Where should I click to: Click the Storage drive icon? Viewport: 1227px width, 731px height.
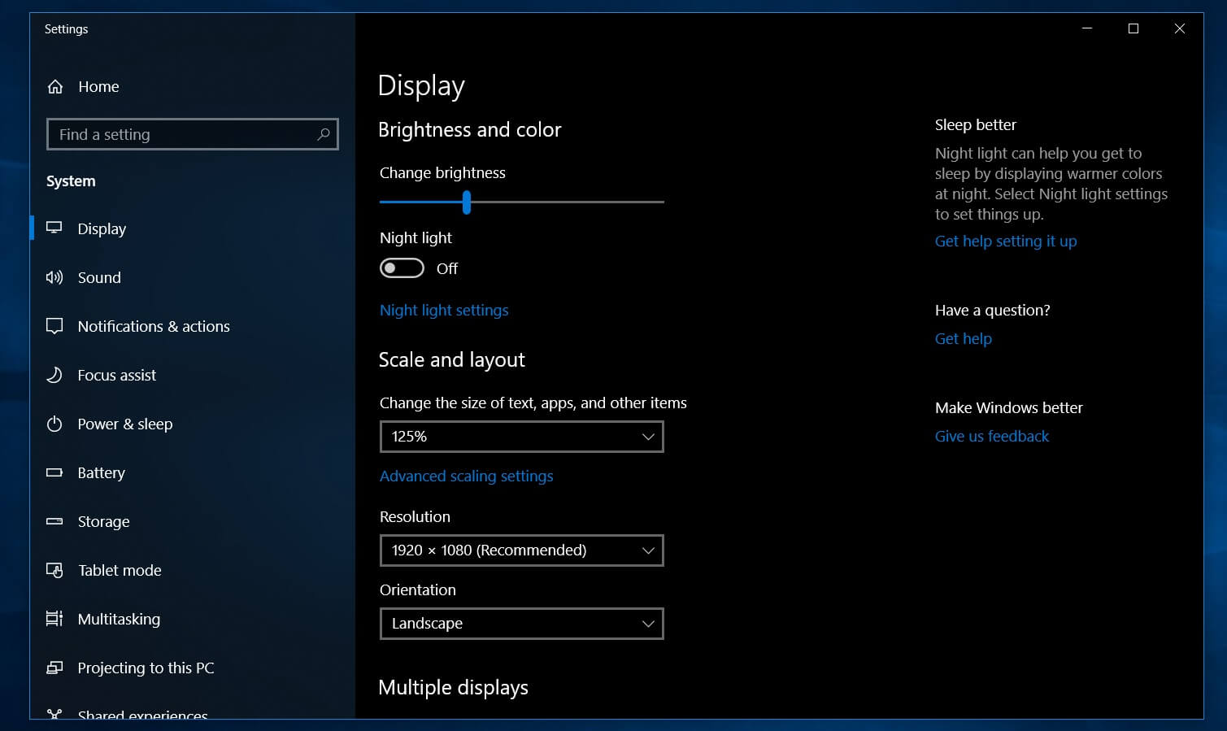click(54, 521)
